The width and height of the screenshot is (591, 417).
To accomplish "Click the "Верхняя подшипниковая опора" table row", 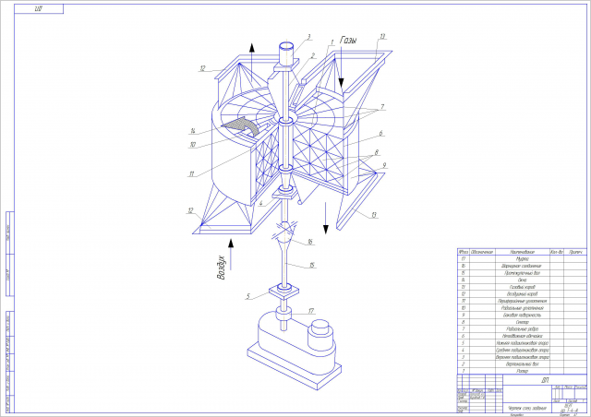I will click(x=522, y=357).
